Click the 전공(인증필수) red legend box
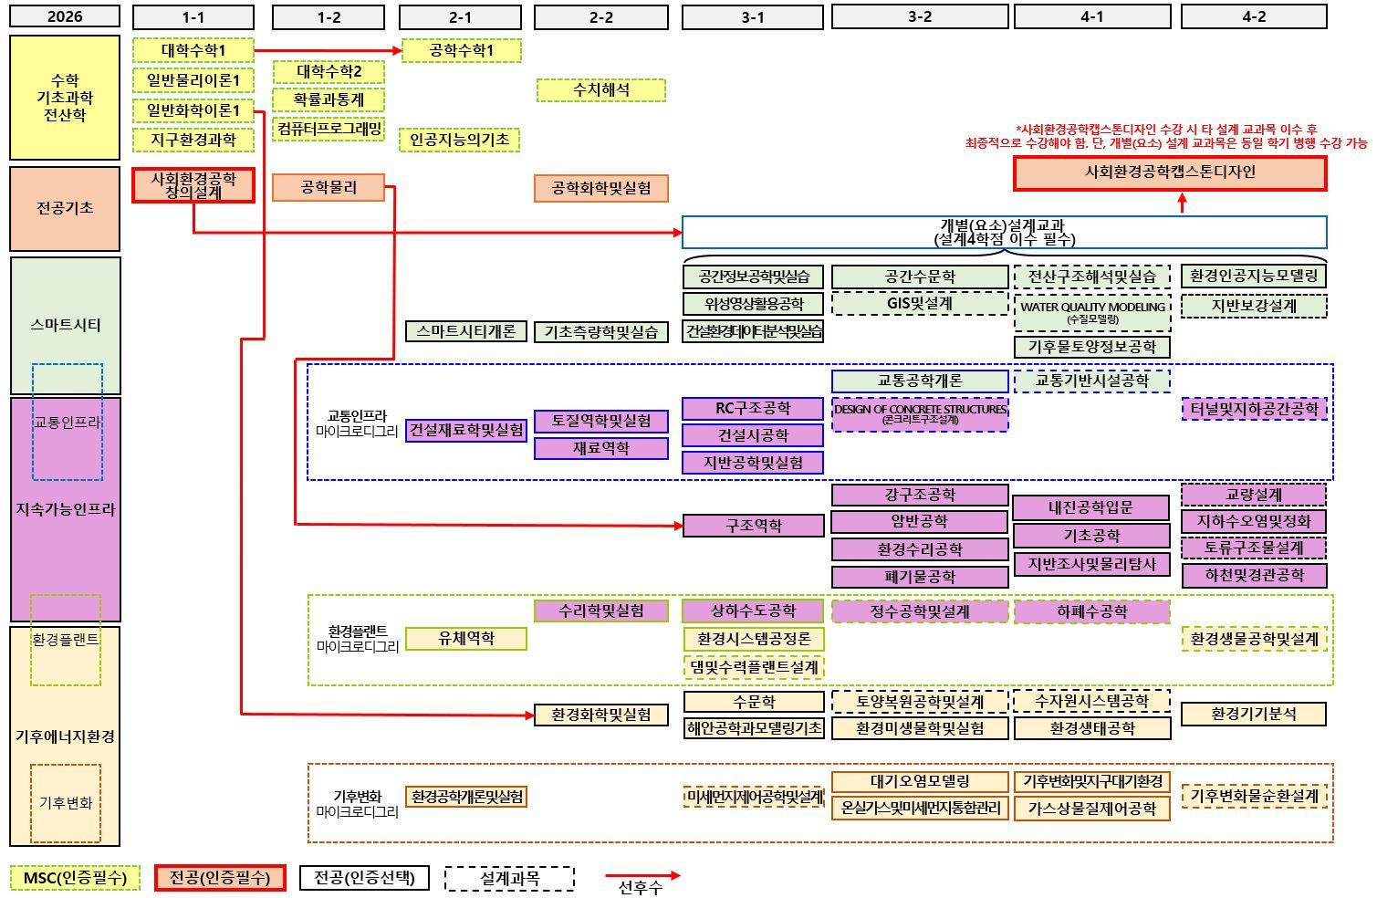Image resolution: width=1377 pixels, height=898 pixels. click(220, 878)
